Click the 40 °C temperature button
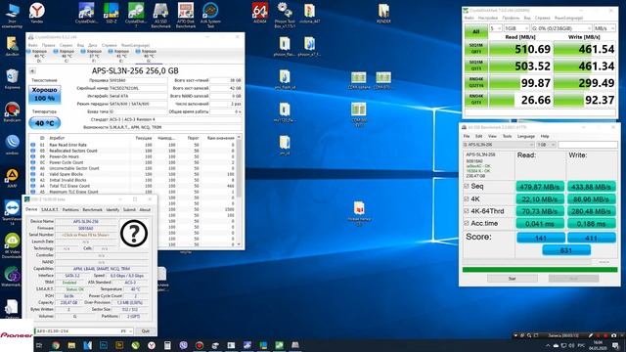Viewport: 626px width, 352px height. pos(45,123)
